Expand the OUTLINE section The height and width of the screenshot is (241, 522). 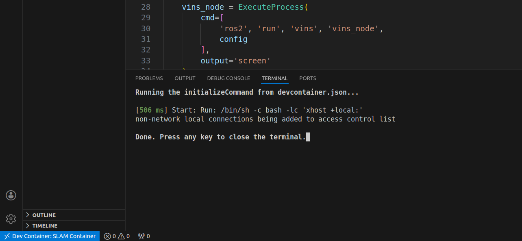pyautogui.click(x=44, y=215)
